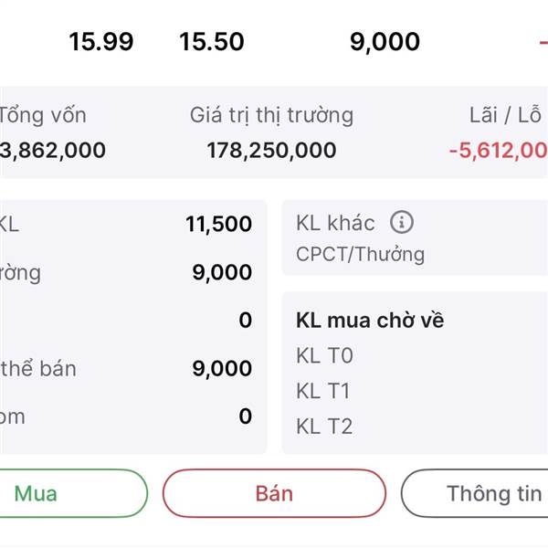The height and width of the screenshot is (548, 548).
Task: Tap the info icon beside KL khác
Action: 402,222
